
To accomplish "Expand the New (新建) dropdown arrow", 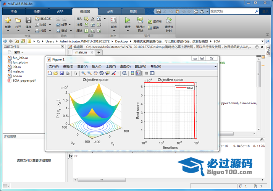I will coord(8,31).
